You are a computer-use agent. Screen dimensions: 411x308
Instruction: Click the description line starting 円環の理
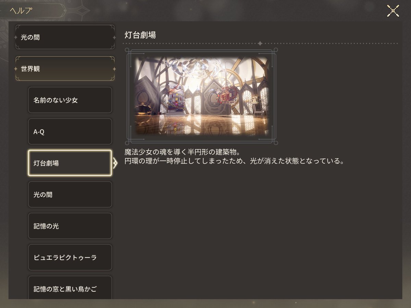point(234,161)
